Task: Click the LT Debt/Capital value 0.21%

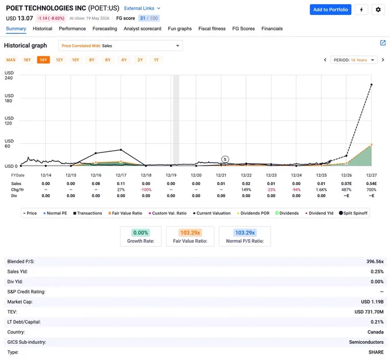Action: click(377, 322)
